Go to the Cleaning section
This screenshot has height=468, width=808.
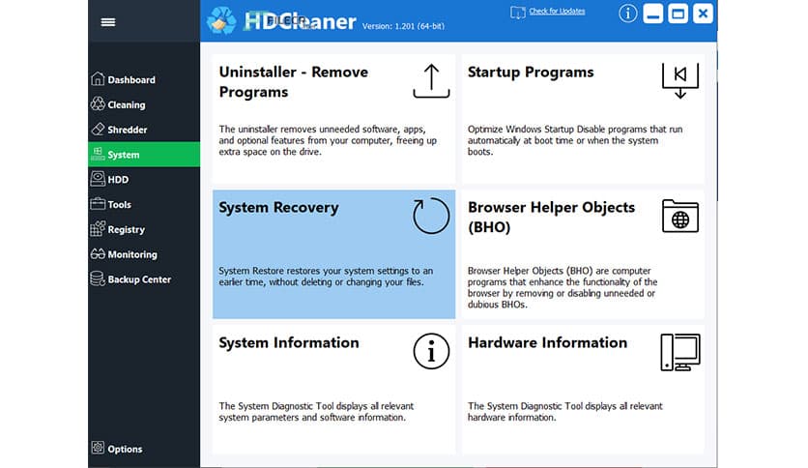coord(144,104)
